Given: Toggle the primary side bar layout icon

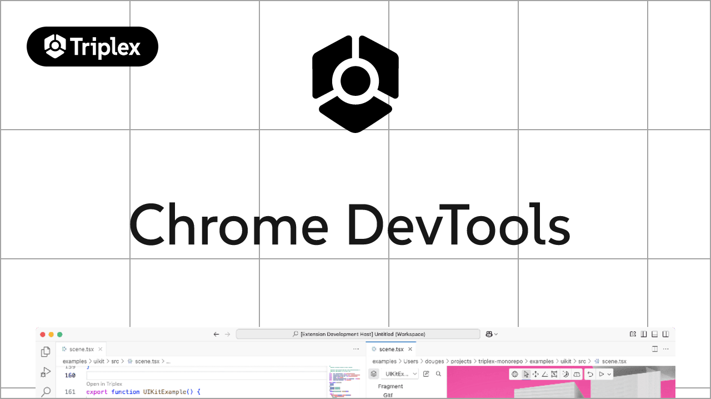Looking at the screenshot, I should (x=643, y=334).
